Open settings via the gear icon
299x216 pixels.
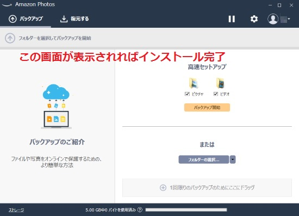pyautogui.click(x=254, y=19)
